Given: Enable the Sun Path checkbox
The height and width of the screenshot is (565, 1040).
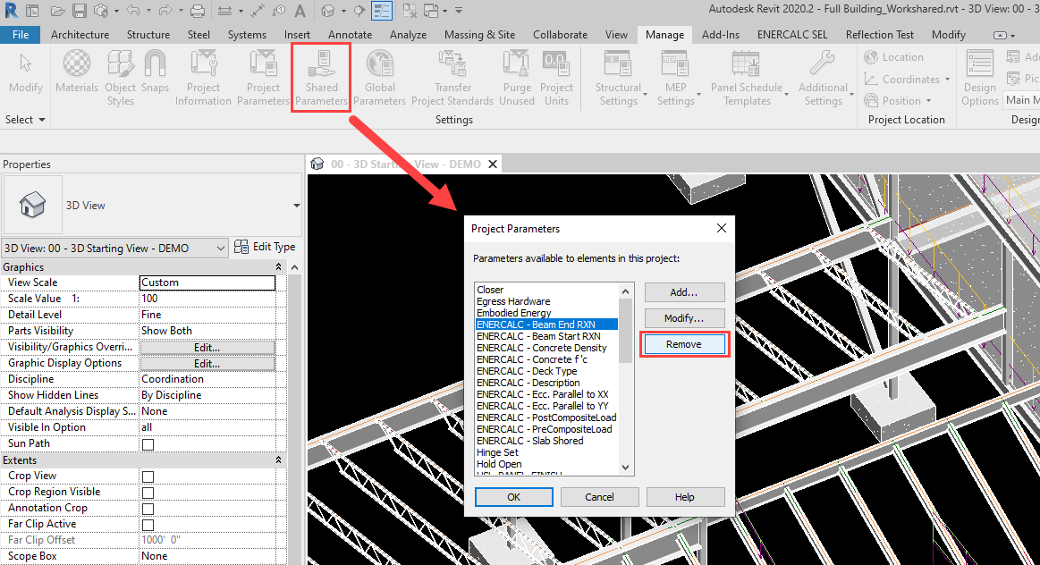Looking at the screenshot, I should point(148,444).
